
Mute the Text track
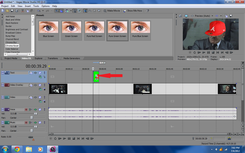40,73
